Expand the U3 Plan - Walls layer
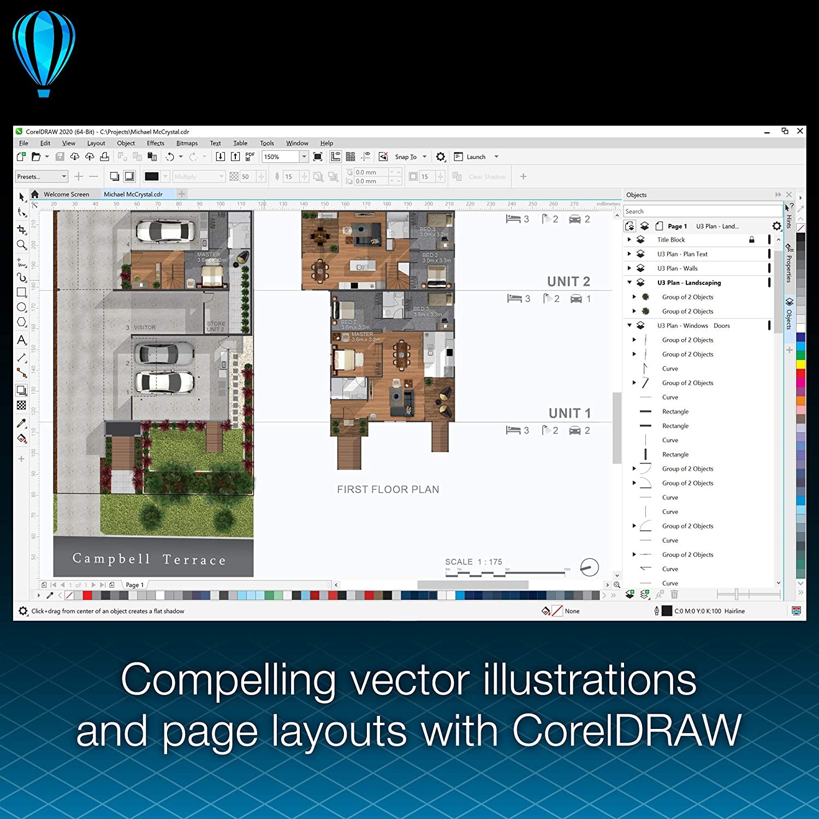The width and height of the screenshot is (819, 819). click(630, 269)
